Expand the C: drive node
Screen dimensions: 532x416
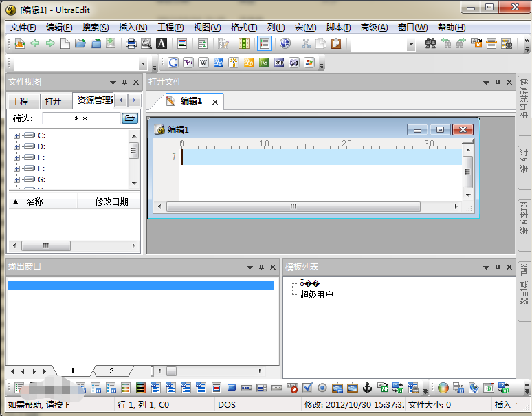(16, 135)
